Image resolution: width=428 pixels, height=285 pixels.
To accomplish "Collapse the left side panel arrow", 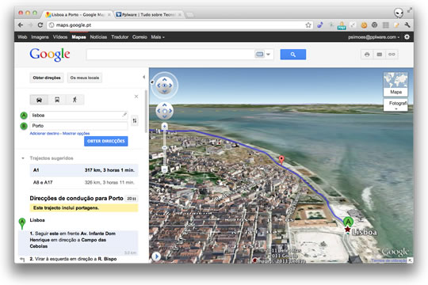I will click(143, 77).
